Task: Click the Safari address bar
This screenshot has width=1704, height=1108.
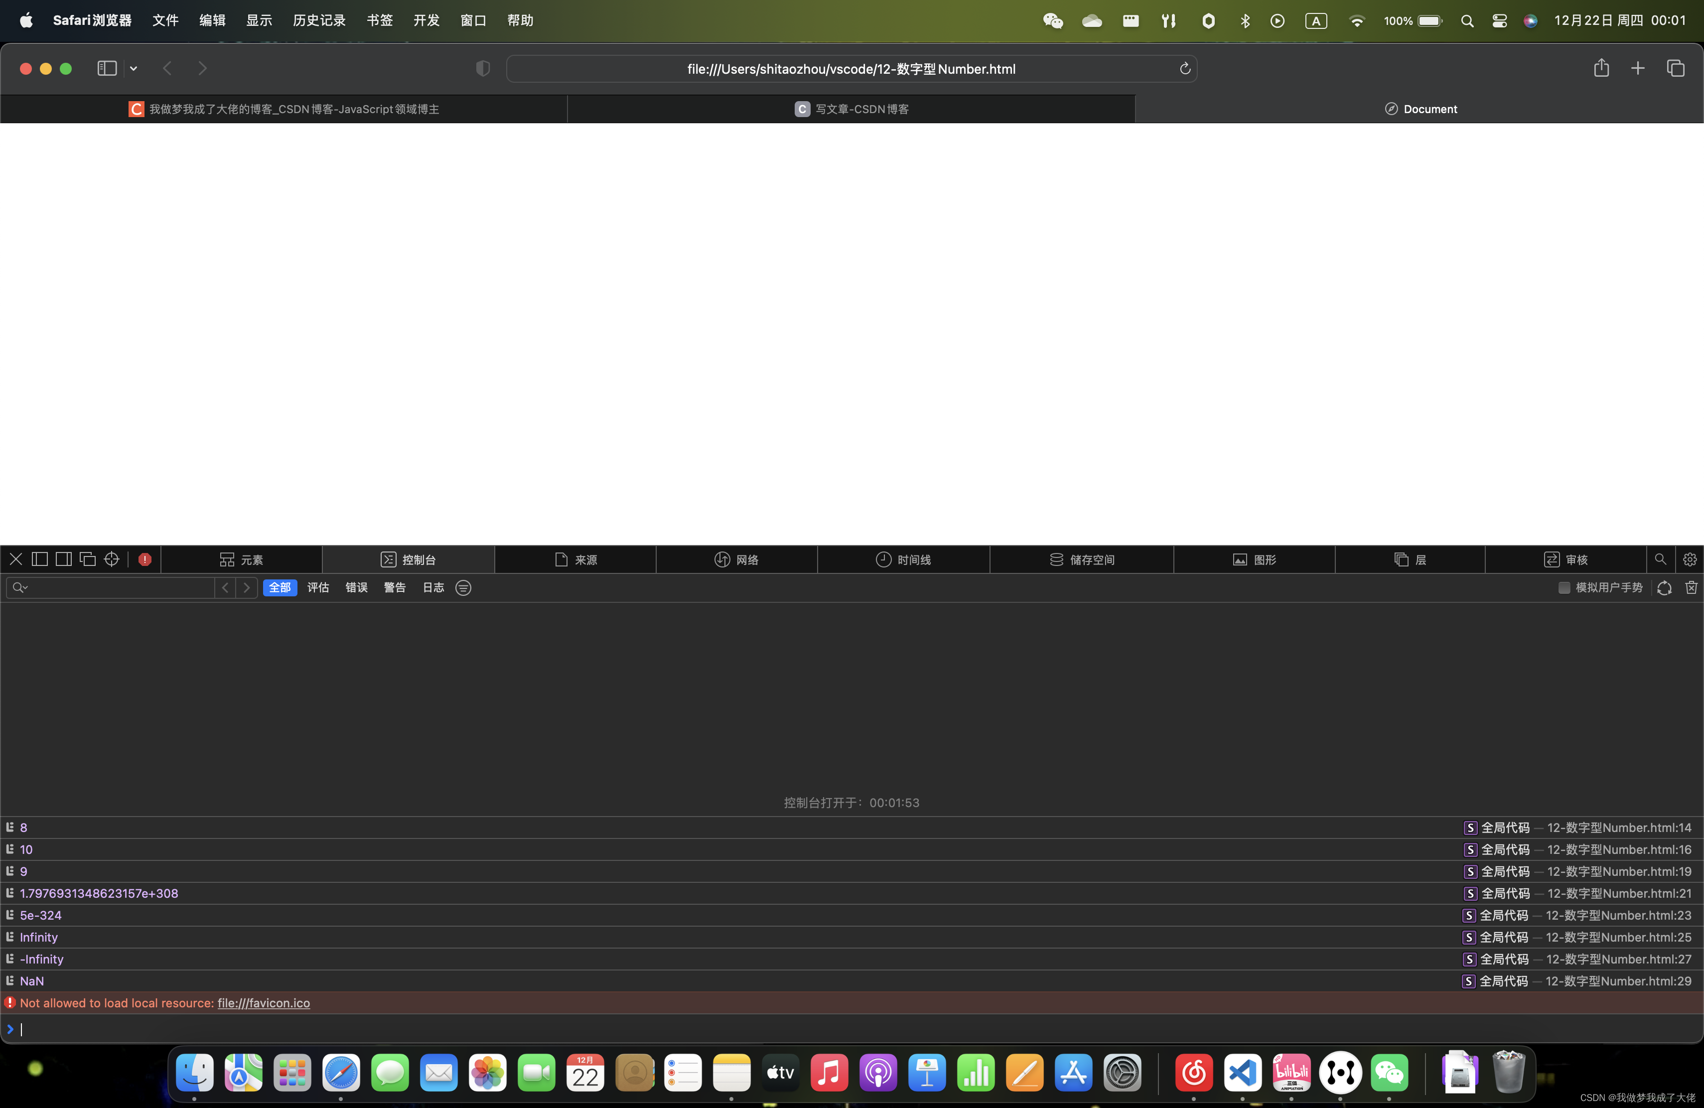Action: (x=852, y=69)
